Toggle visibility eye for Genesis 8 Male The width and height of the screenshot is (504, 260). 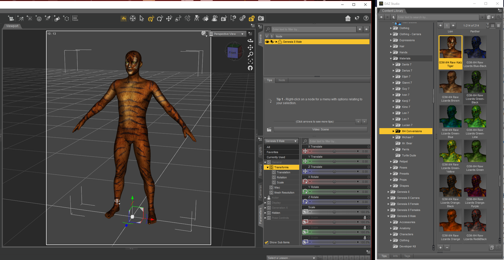267,42
